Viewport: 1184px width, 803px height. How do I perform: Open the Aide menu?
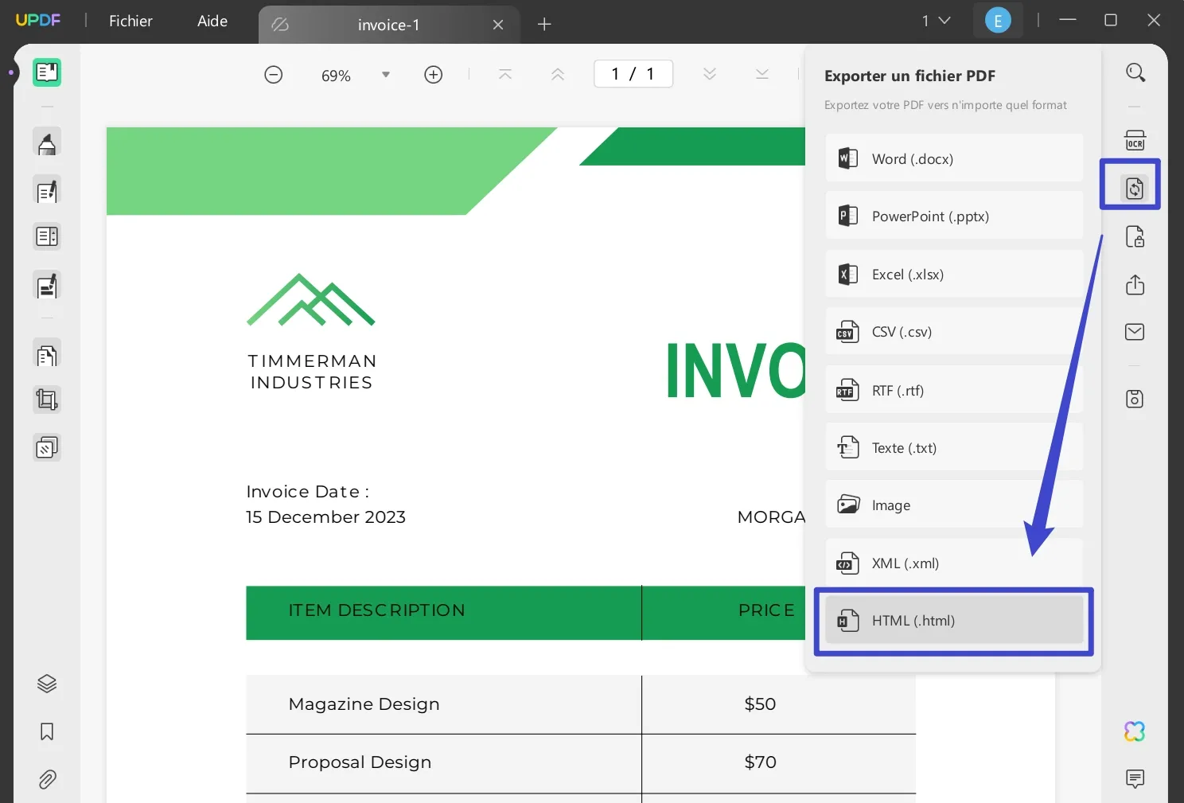[212, 21]
